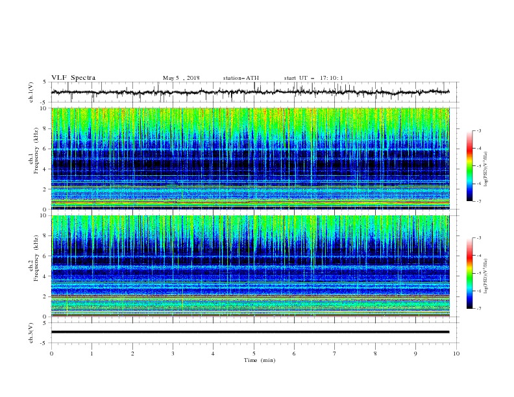Click the "2" frequency tick of ch.1 spectrogram
Viewport: 514px width, 397px height.
[x=45, y=189]
